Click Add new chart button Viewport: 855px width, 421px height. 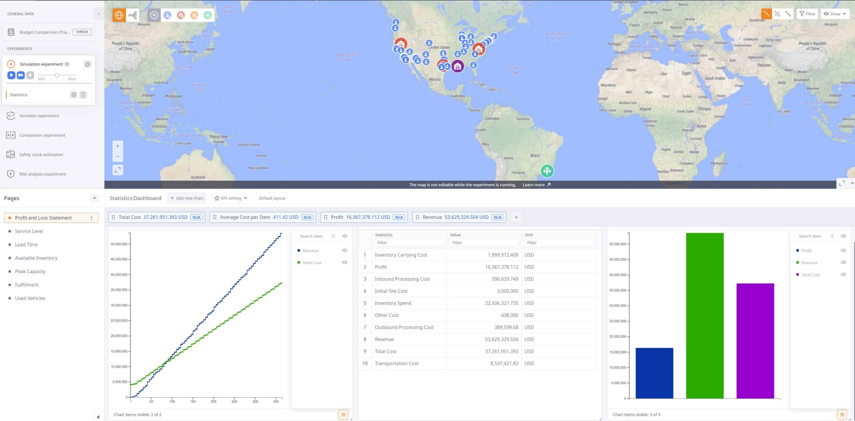[187, 198]
